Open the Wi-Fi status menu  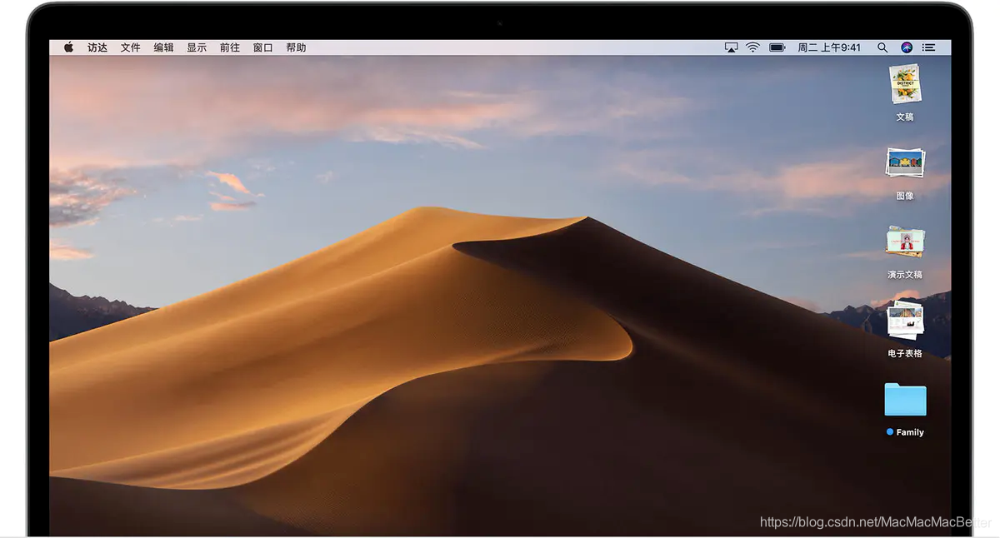coord(753,47)
